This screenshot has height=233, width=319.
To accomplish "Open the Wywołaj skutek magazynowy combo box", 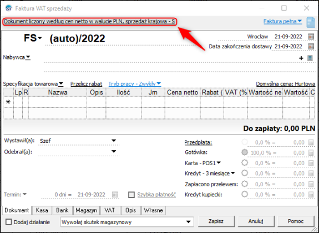I will pos(127,222).
